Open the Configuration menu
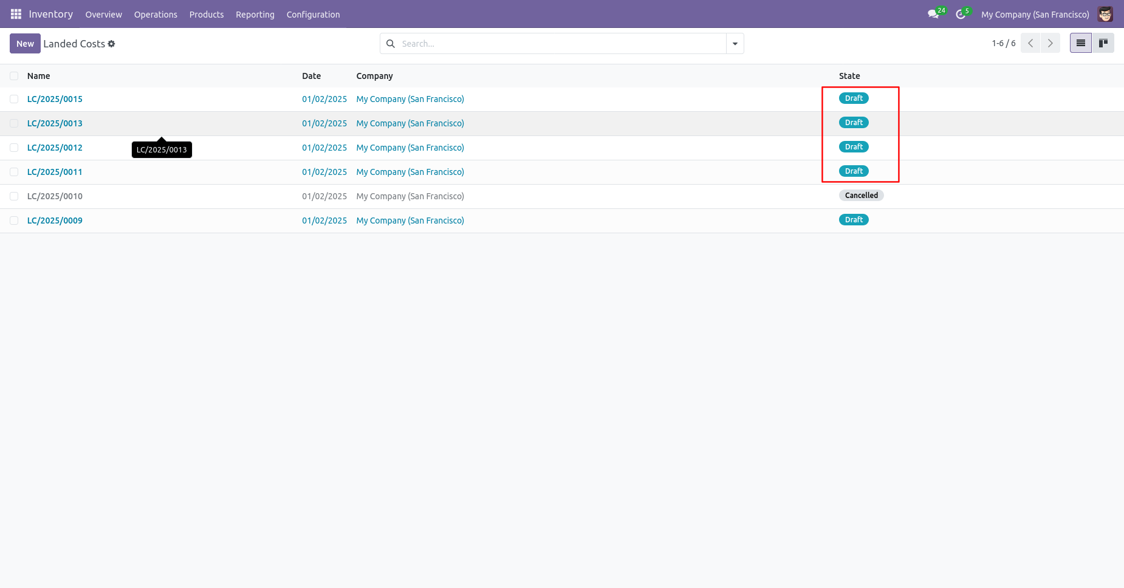Image resolution: width=1124 pixels, height=588 pixels. click(x=314, y=15)
